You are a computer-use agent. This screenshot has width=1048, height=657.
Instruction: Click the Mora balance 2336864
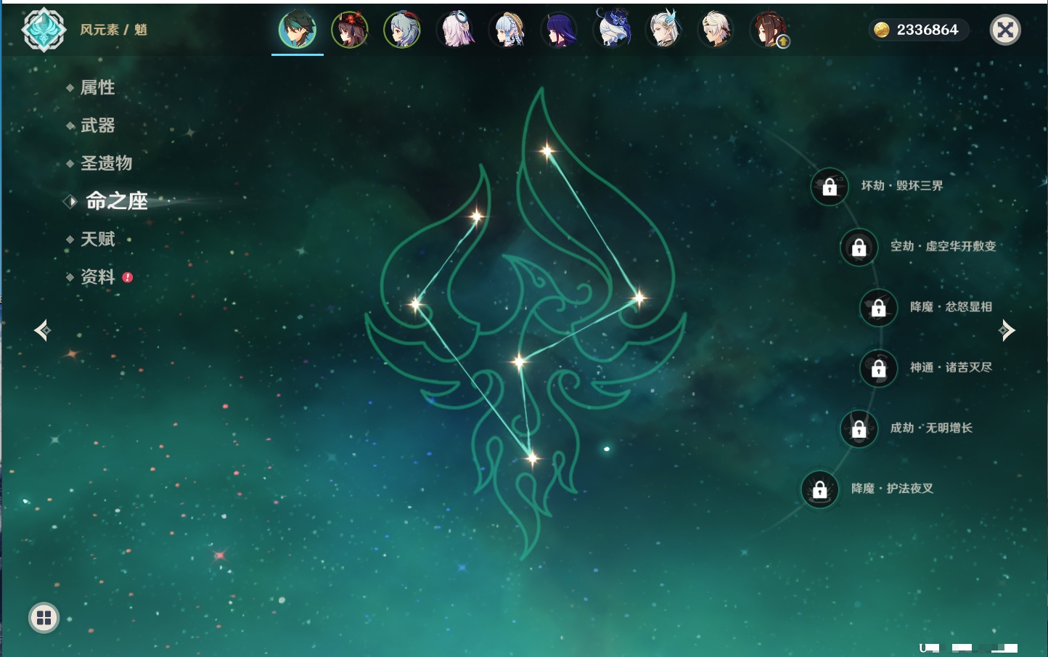click(928, 30)
